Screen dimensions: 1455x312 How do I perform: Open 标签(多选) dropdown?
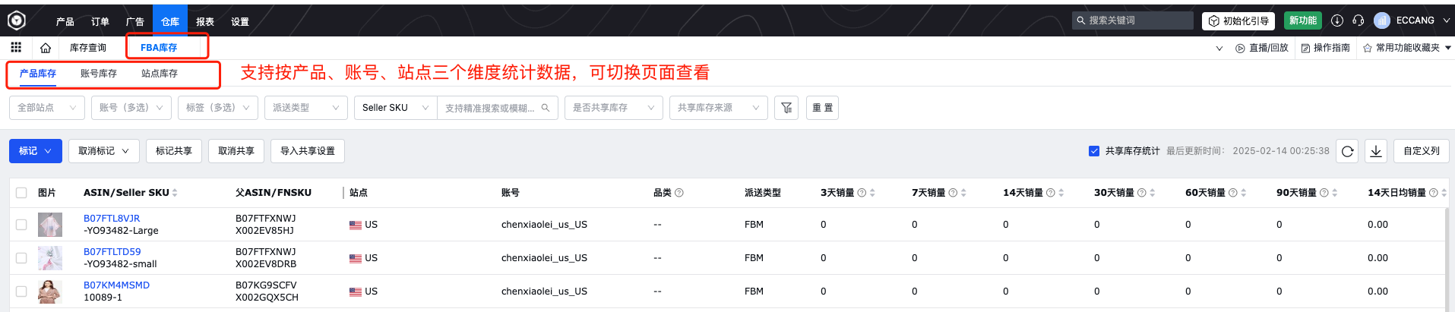pos(218,108)
